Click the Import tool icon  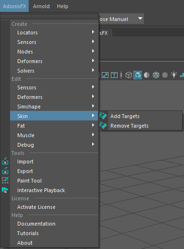5,161
